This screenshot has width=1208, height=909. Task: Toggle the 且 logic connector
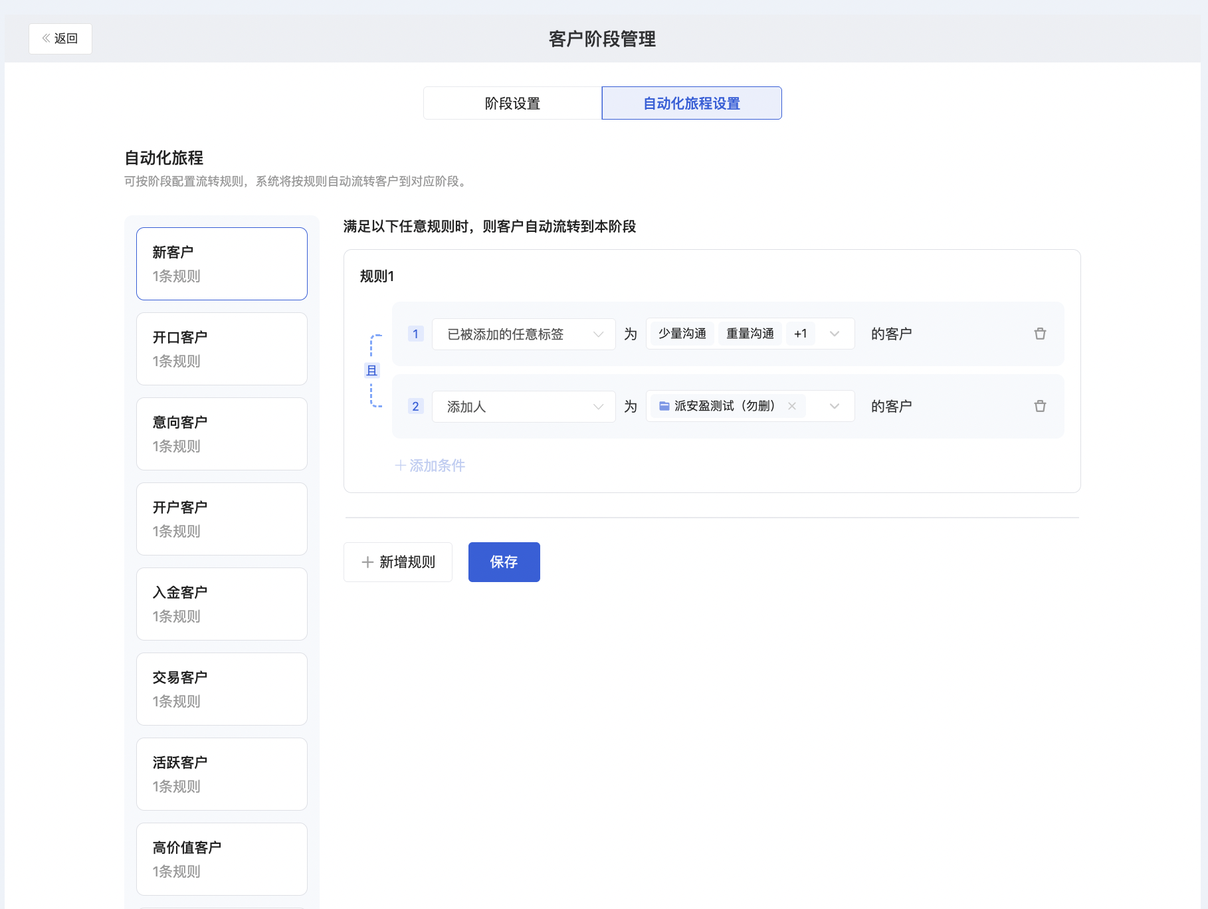pyautogui.click(x=372, y=370)
